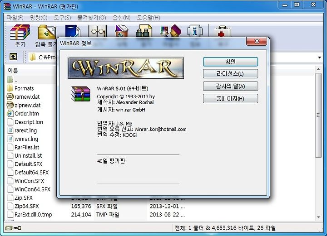Screen dimensions: 327x236
Task: Click the Repair toolbar icon with first-aid kit
Action: tap(222, 31)
